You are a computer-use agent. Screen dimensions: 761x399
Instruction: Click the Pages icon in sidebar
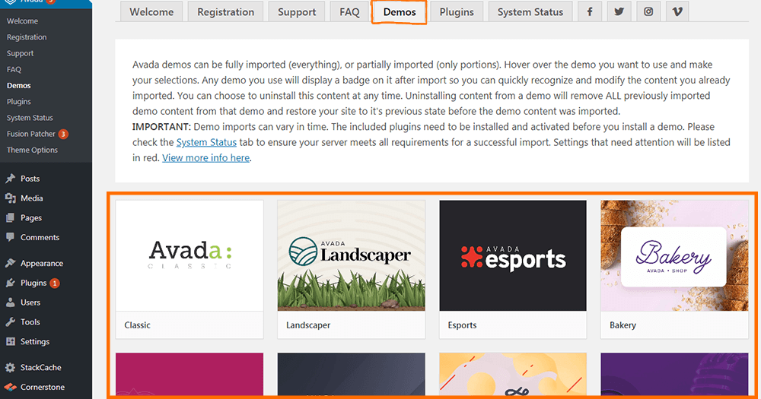tap(10, 217)
